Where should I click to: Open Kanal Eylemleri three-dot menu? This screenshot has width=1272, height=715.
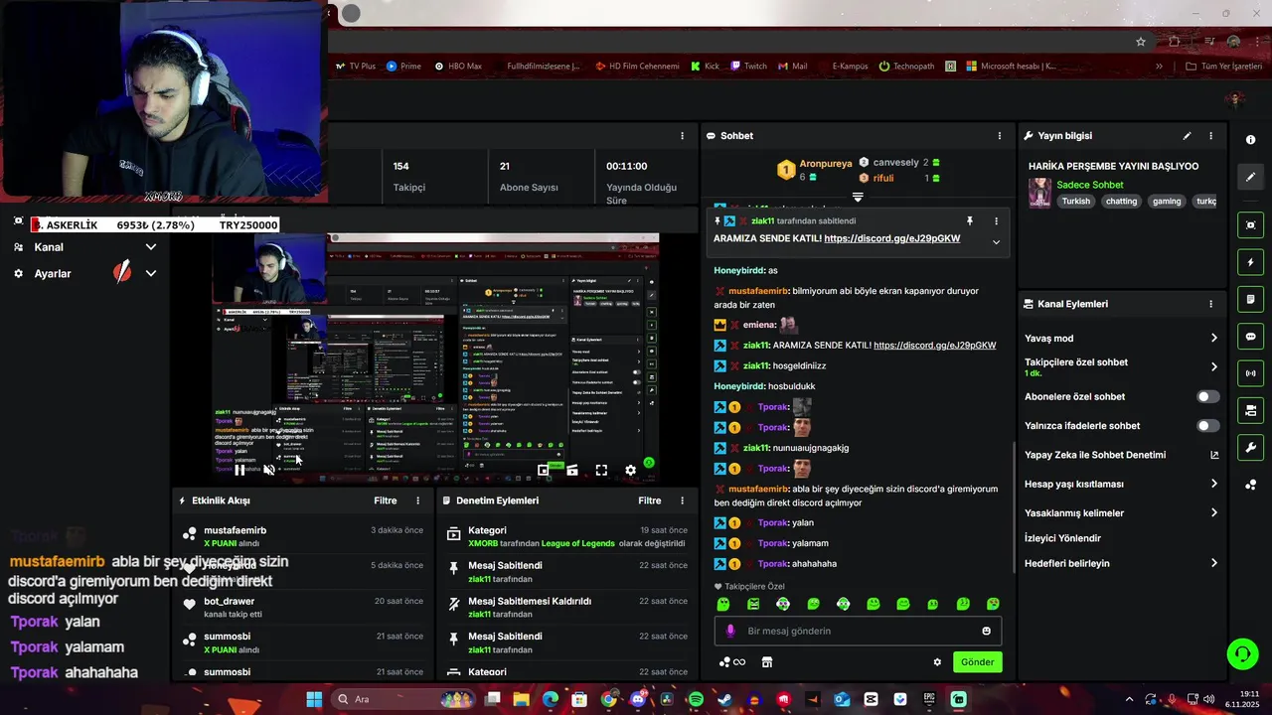coord(1210,304)
